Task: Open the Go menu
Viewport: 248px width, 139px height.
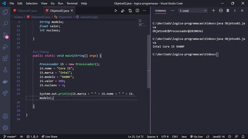Action: click(x=53, y=3)
